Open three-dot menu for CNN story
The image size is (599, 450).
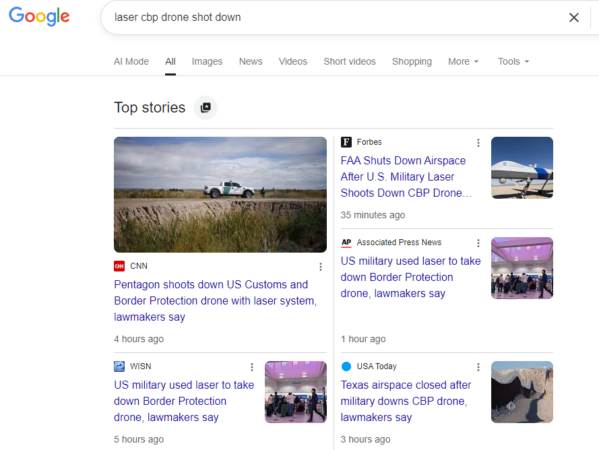pos(321,267)
